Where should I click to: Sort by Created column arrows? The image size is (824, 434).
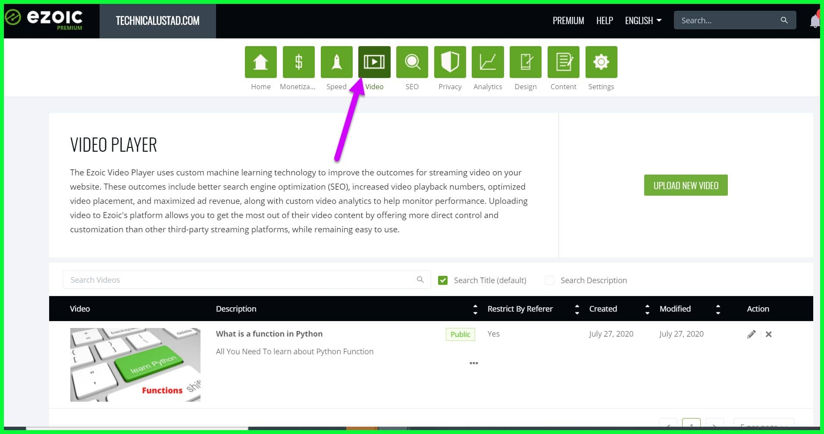click(x=647, y=309)
